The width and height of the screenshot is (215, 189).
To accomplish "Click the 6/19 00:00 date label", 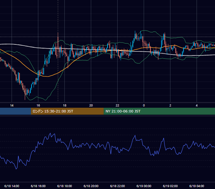I will pyautogui.click(x=144, y=186).
